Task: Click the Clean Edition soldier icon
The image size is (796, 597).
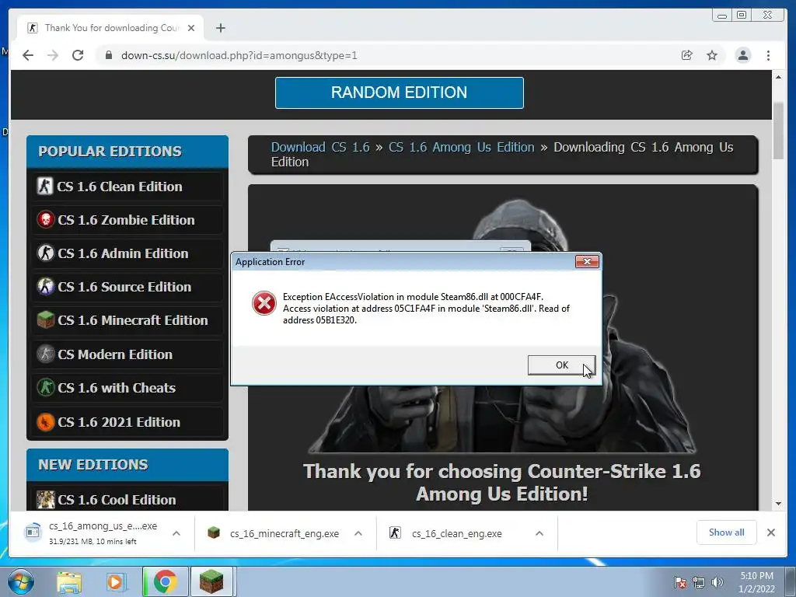Action: coord(44,187)
